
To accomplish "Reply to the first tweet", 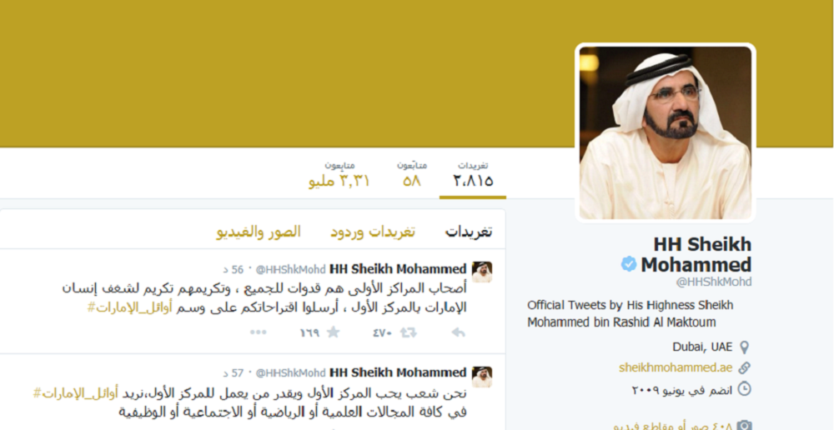I will click(458, 332).
